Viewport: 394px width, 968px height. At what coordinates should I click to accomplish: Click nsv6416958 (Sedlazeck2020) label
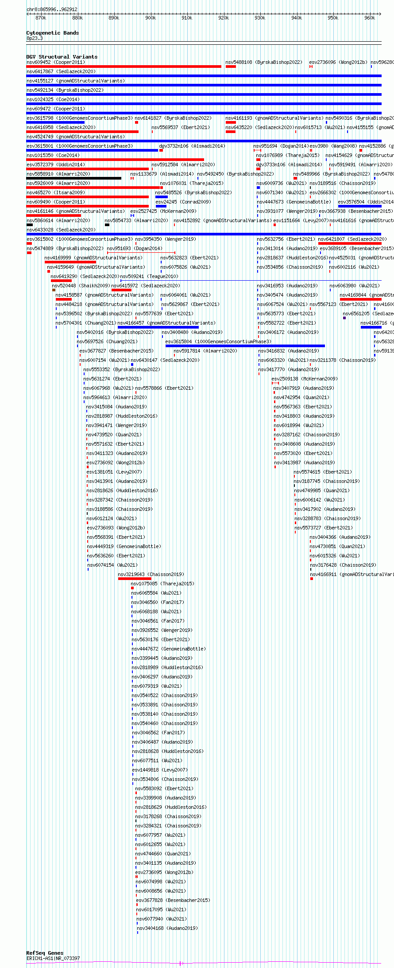61,127
